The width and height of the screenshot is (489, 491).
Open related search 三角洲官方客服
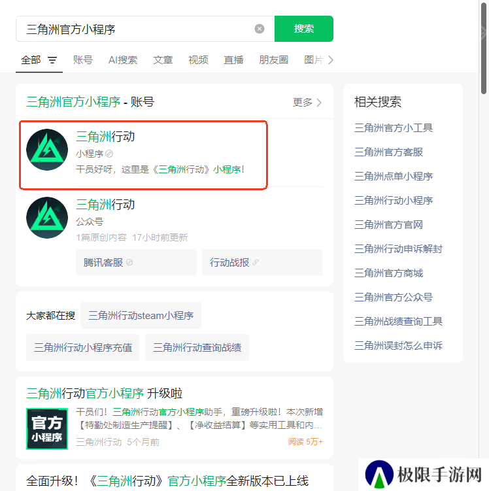pos(388,152)
